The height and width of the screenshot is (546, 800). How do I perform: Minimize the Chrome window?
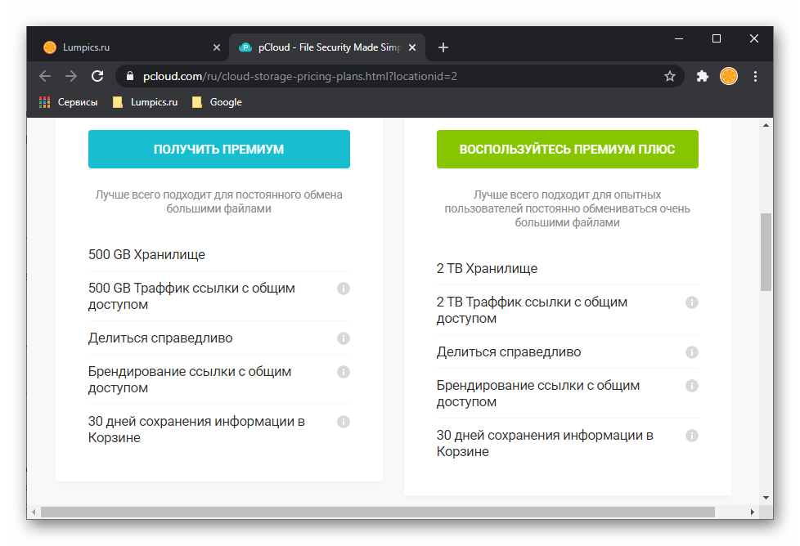coord(679,38)
